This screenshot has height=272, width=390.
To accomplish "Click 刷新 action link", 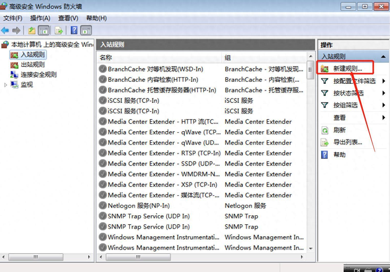I will pyautogui.click(x=339, y=130).
